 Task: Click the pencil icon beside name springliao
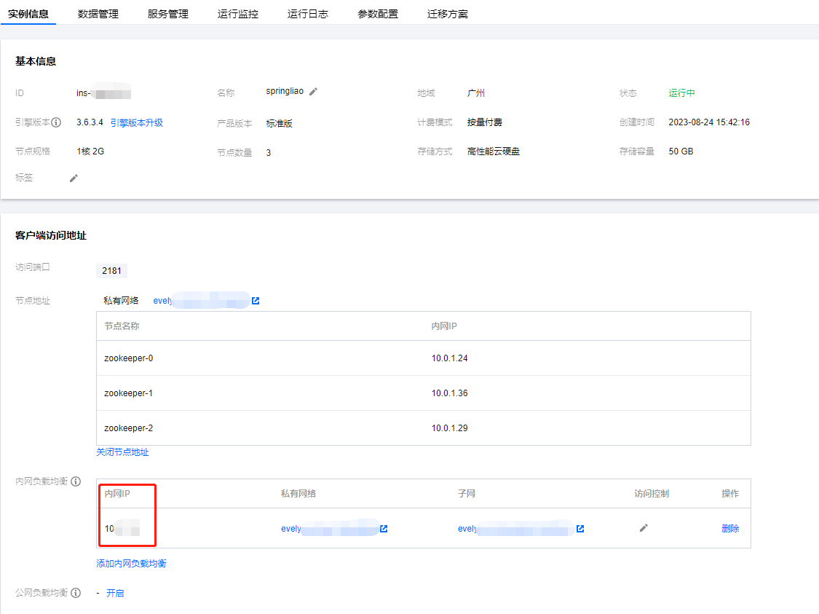(314, 92)
